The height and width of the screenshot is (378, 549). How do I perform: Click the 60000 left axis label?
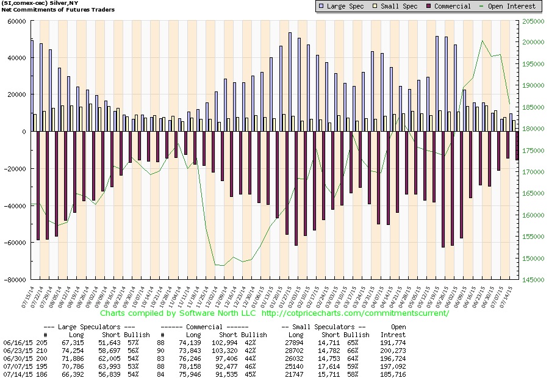coord(17,21)
